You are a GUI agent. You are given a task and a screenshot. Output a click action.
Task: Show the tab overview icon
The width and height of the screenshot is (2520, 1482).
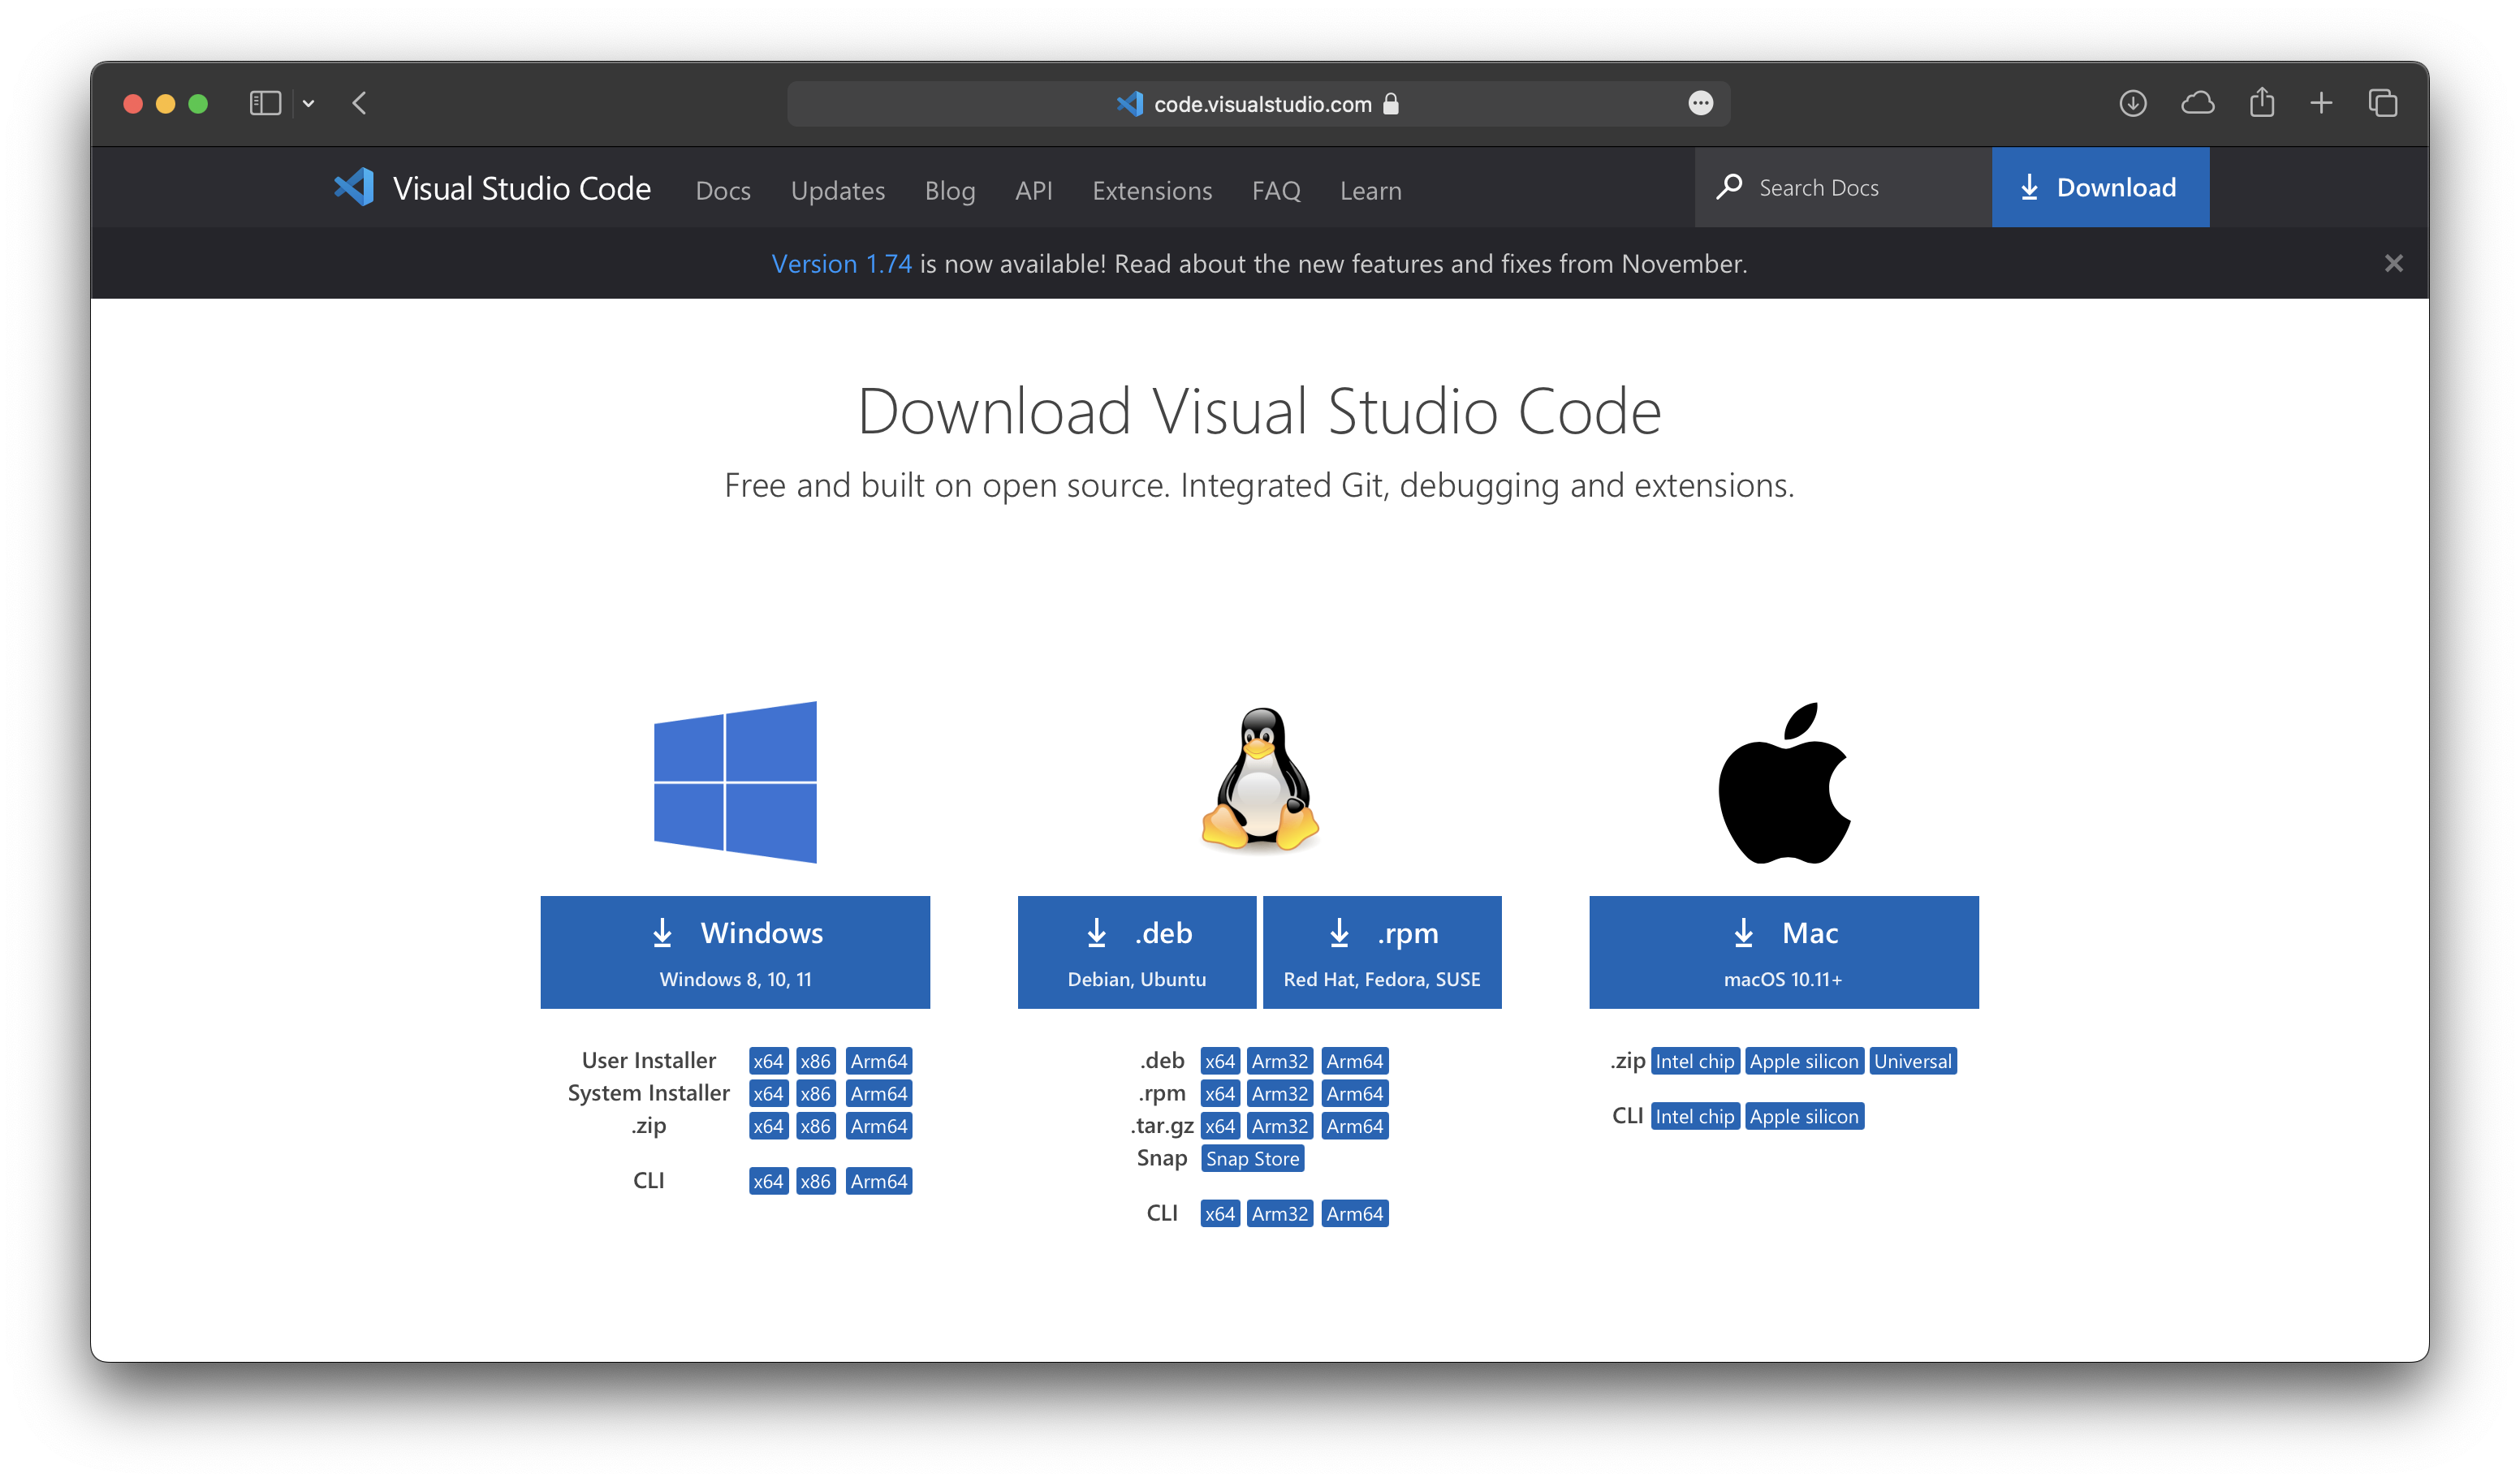2383,103
